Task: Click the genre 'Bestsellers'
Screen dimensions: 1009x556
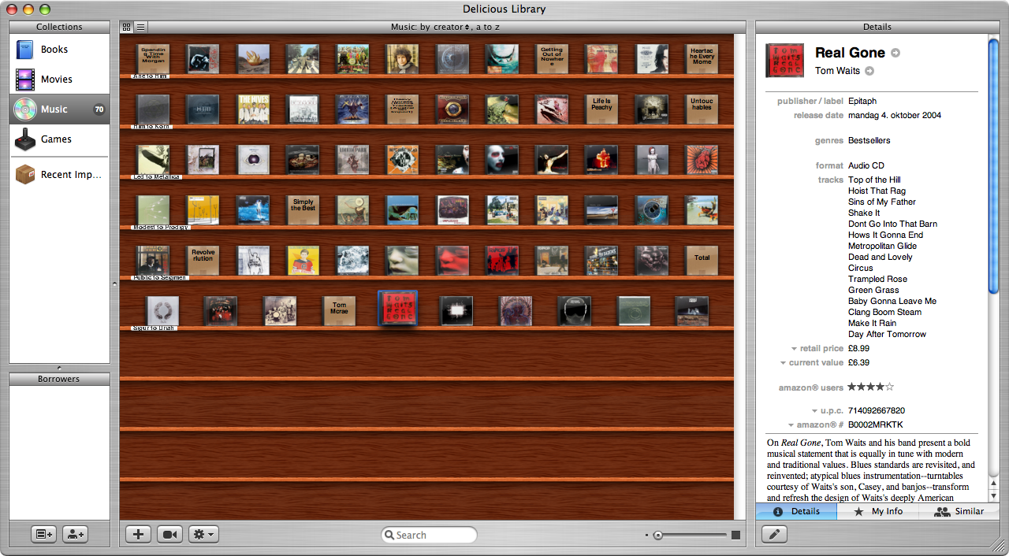Action: tap(869, 140)
